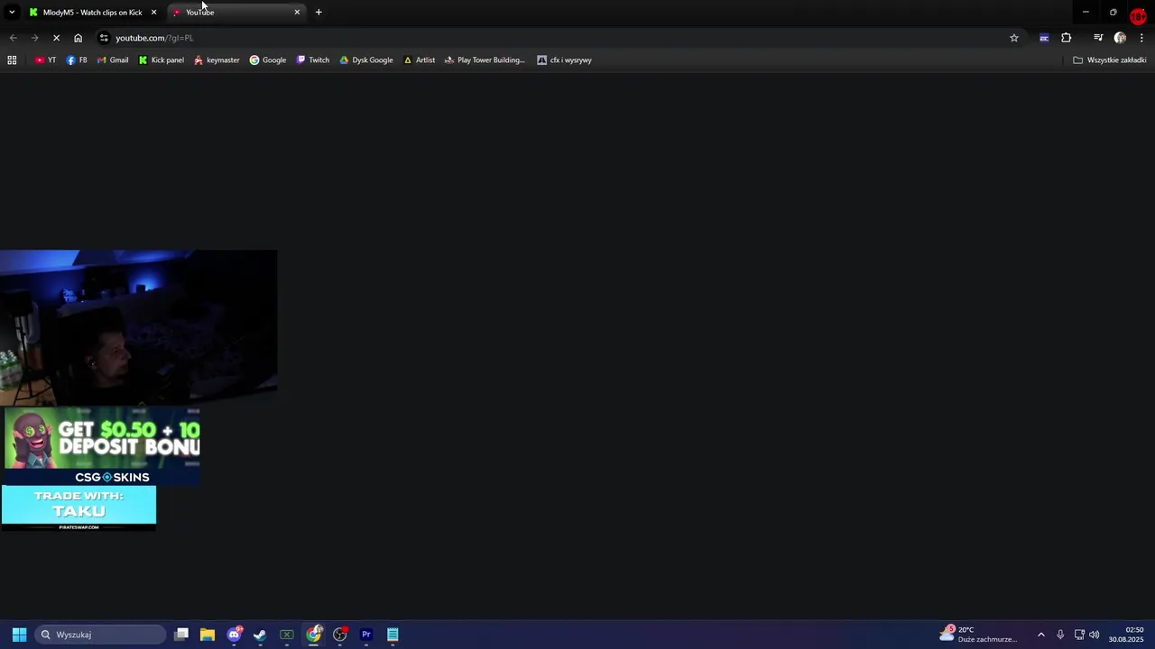Restore down the Chrome window
Viewport: 1155px width, 649px height.
tap(1113, 13)
